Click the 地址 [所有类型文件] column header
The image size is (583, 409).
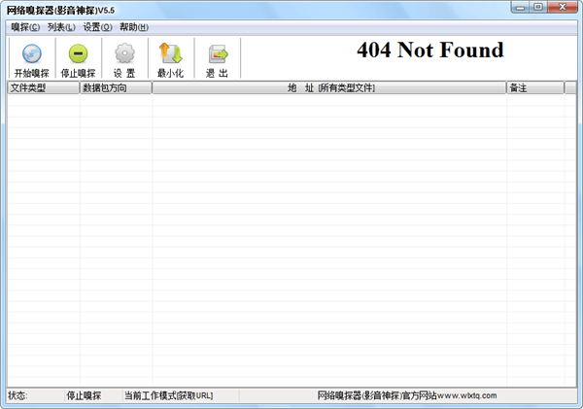329,88
